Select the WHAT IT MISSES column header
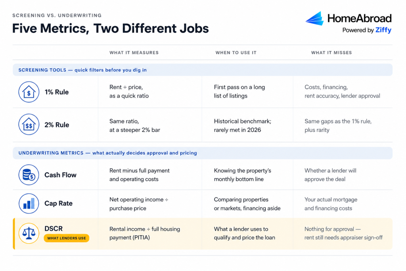The image size is (406, 271). (x=331, y=53)
